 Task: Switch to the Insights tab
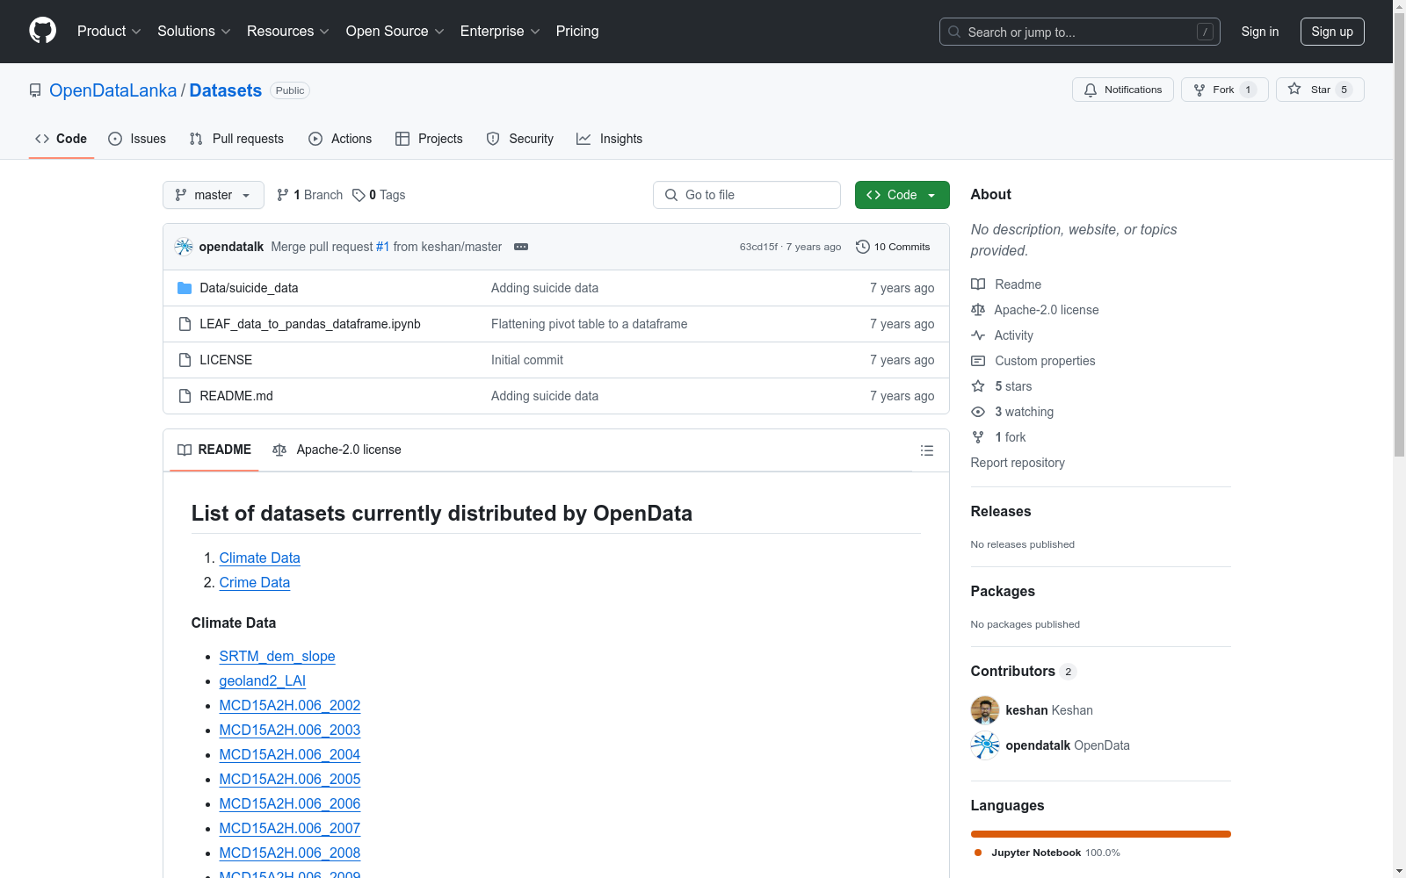[610, 139]
